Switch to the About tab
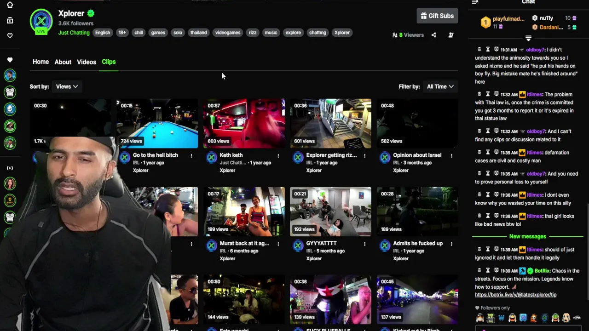Viewport: 589px width, 331px height. [x=63, y=62]
